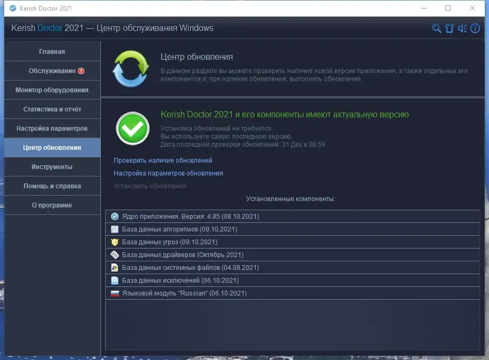Open the Настройка параметров обновления link
The image size is (489, 360).
[x=168, y=173]
